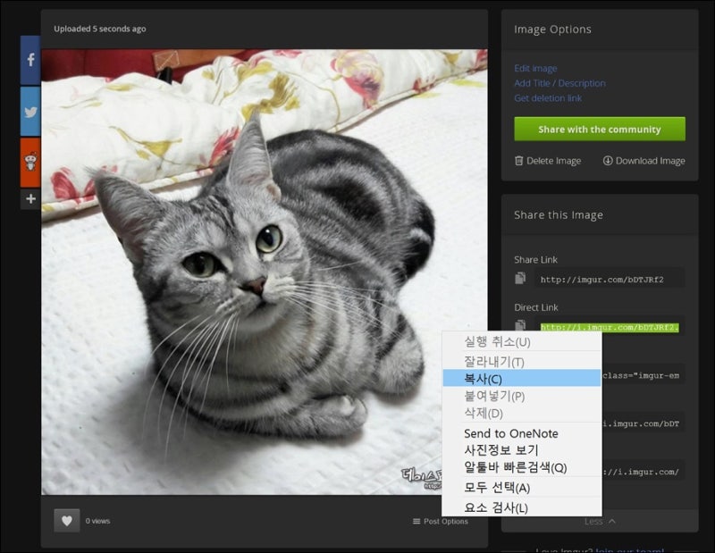Share via the Twitter bird icon

(30, 112)
